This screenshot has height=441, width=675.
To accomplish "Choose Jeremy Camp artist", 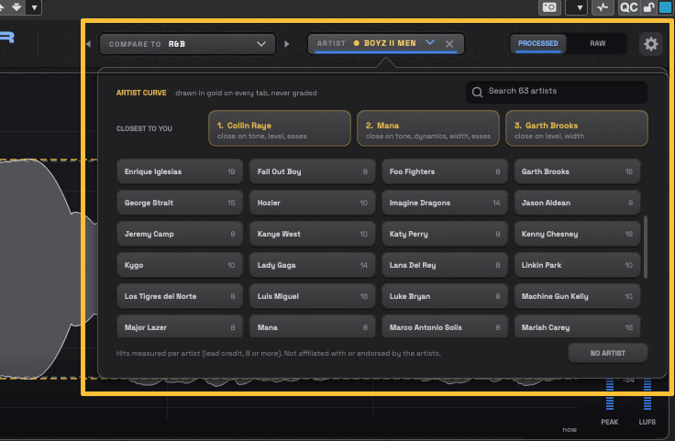I will point(180,234).
